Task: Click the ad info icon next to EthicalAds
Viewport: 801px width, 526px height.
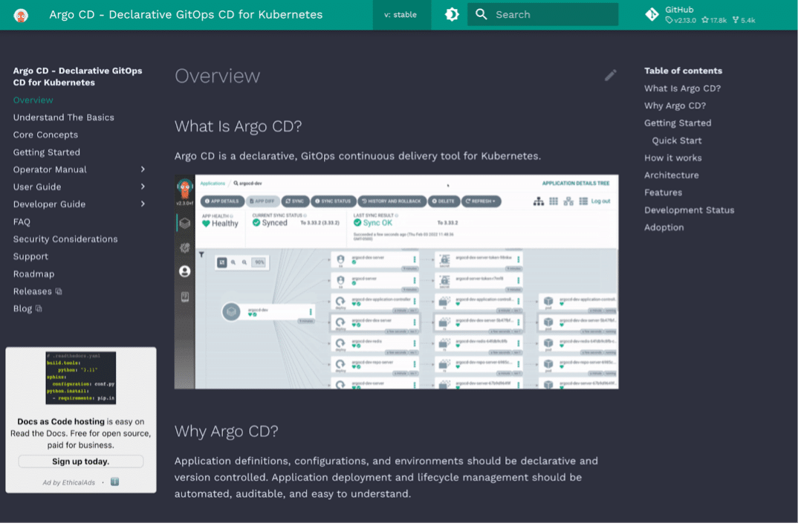Action: coord(115,483)
